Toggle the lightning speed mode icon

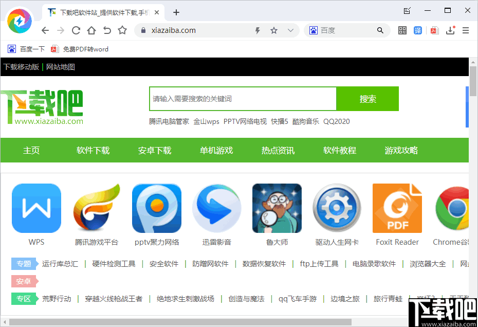(x=258, y=30)
